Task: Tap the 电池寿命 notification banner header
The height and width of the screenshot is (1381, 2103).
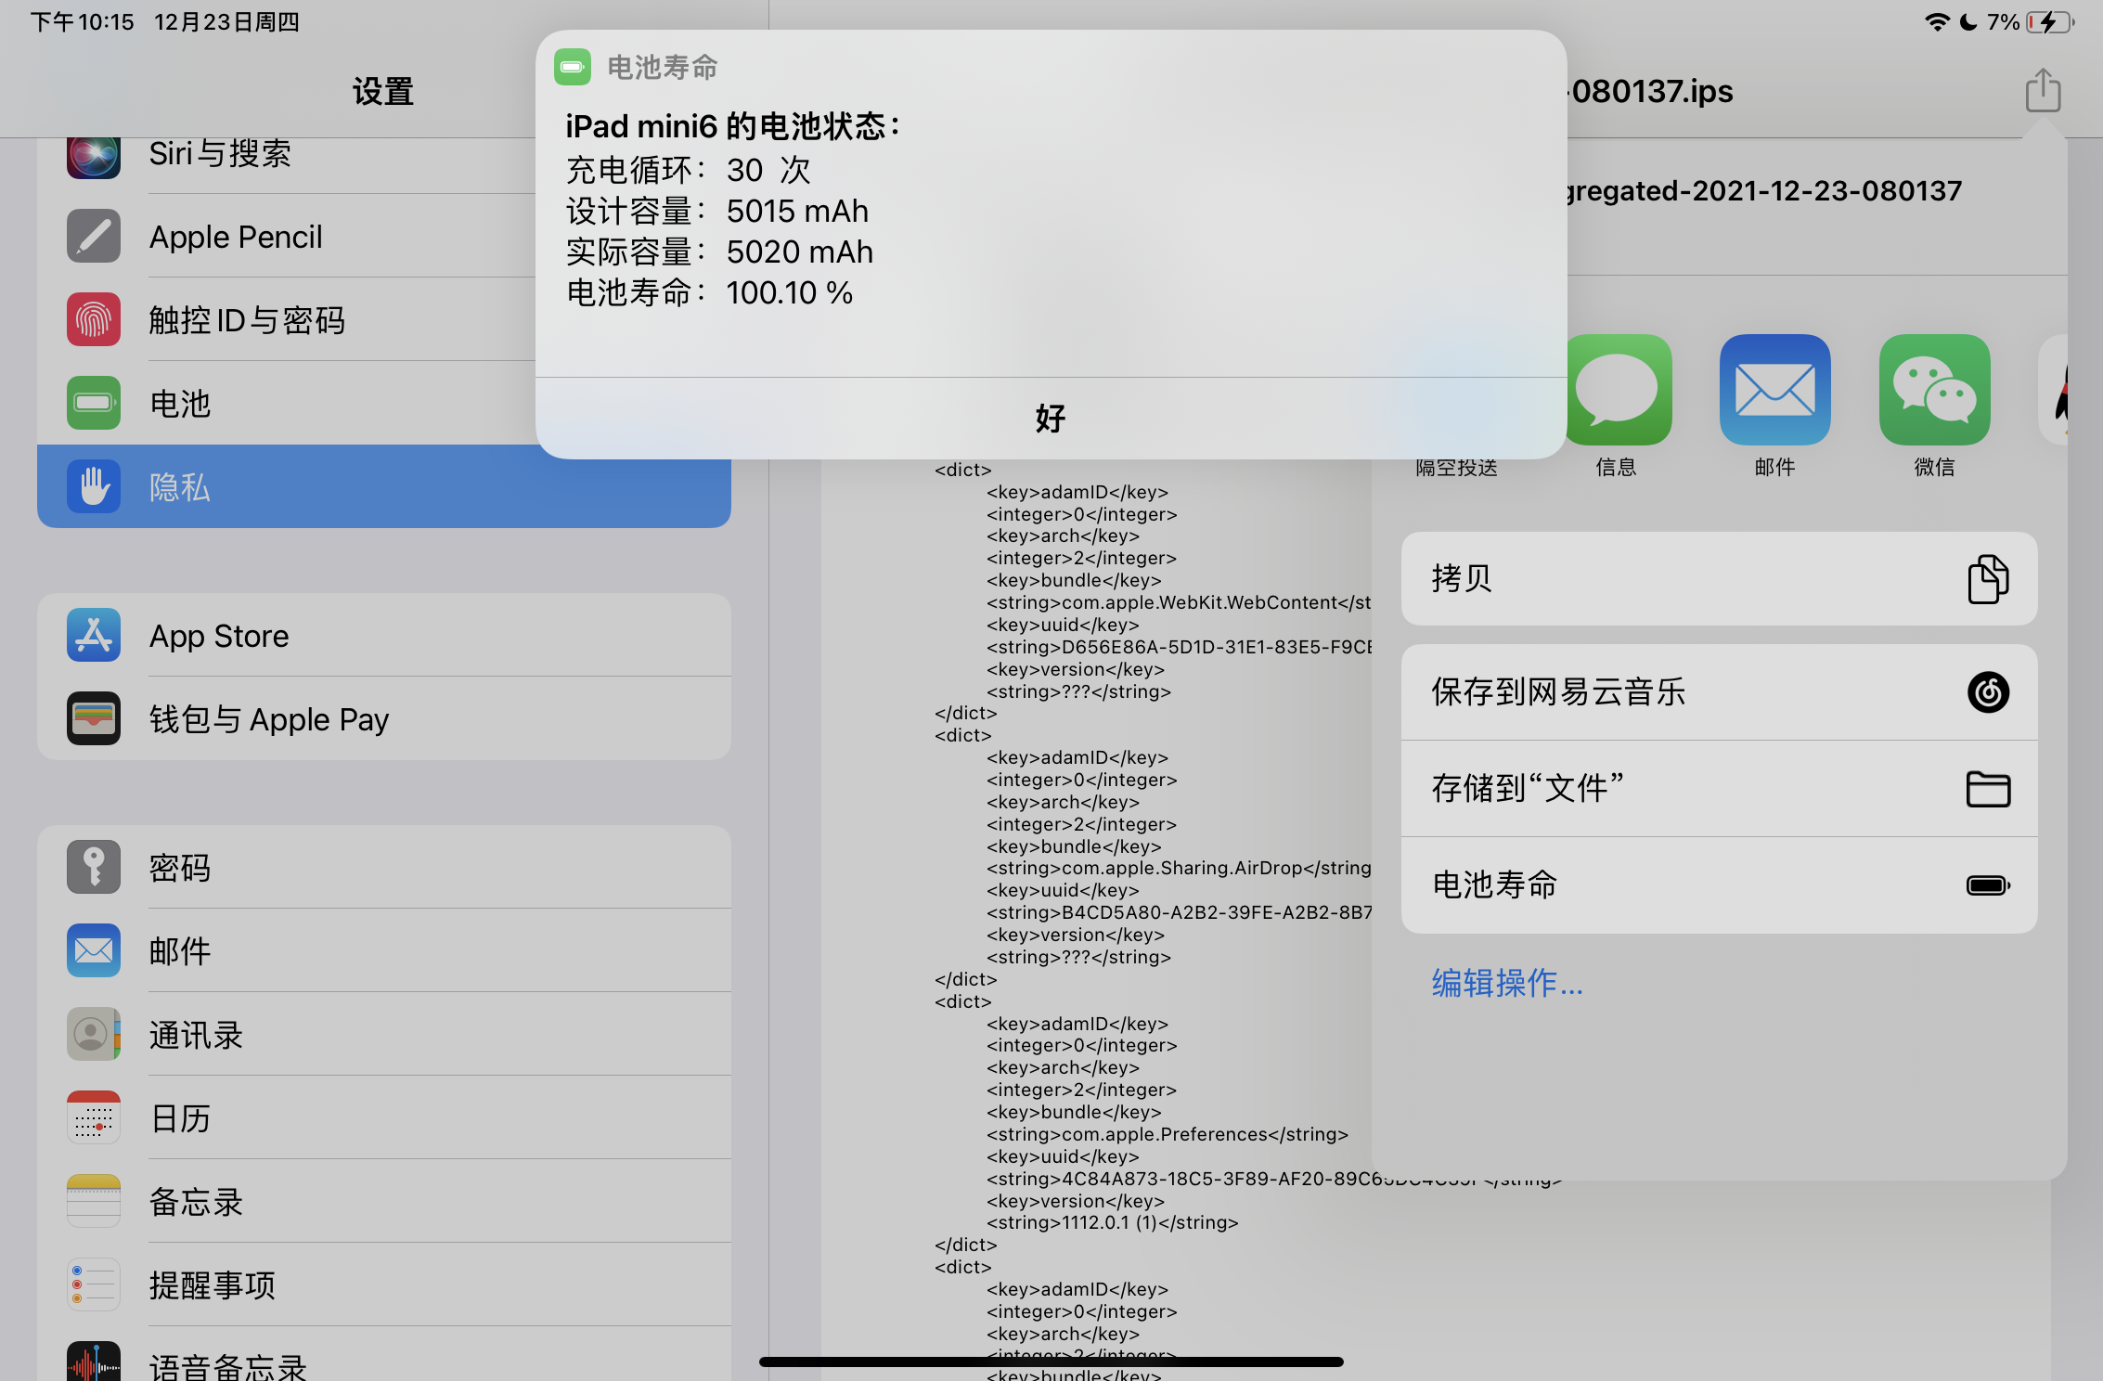Action: (662, 68)
